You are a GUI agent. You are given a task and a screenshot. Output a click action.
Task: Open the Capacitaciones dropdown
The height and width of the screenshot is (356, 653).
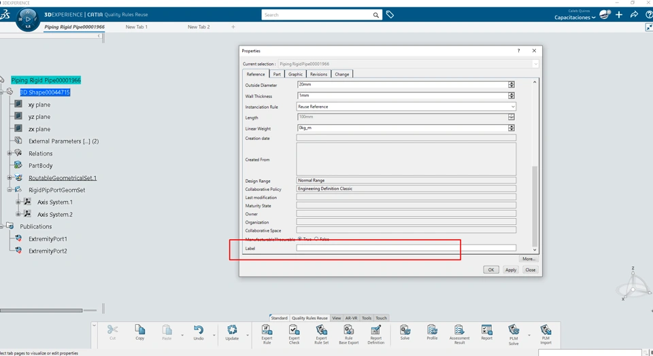[x=575, y=18]
